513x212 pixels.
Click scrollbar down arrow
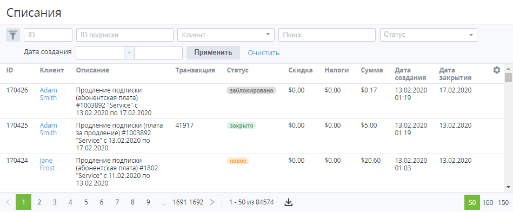[x=508, y=187]
